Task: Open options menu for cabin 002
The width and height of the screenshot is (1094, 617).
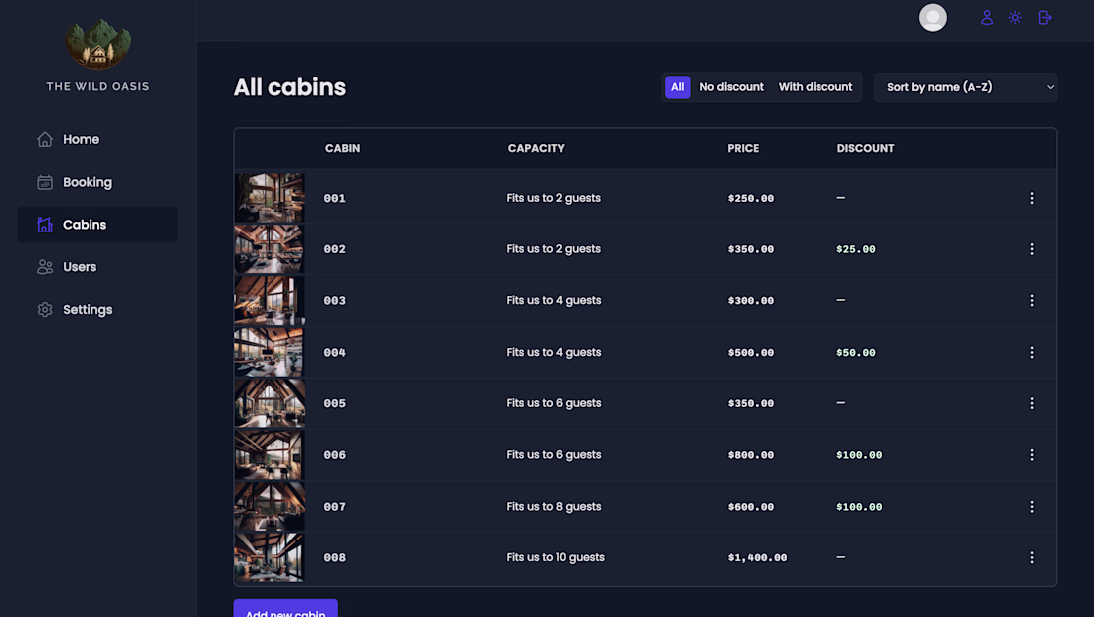Action: pos(1032,249)
